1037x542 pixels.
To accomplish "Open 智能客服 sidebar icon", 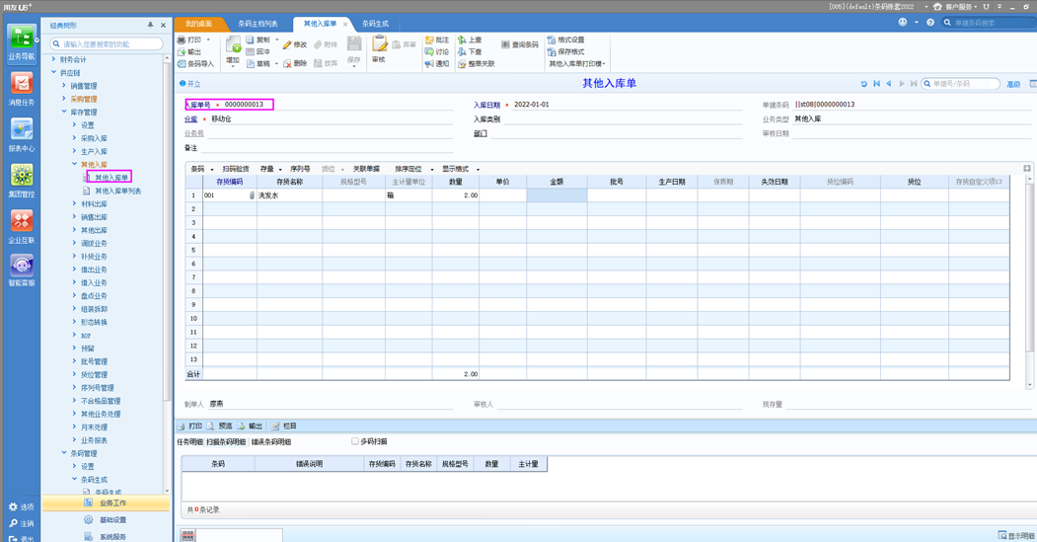I will point(21,270).
